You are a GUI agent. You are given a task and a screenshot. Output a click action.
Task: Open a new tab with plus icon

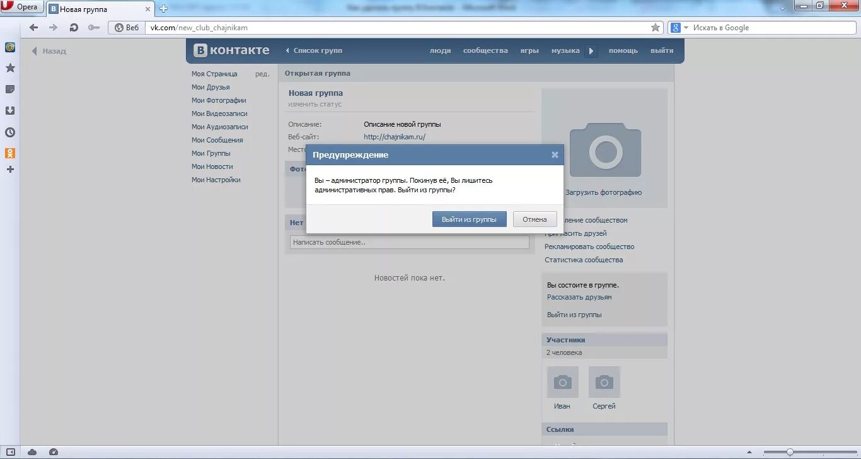point(163,9)
